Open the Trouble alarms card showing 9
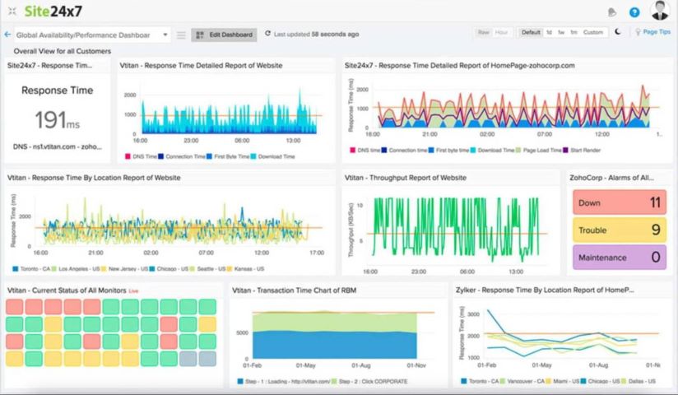Viewport: 678px width, 395px height. pyautogui.click(x=620, y=230)
